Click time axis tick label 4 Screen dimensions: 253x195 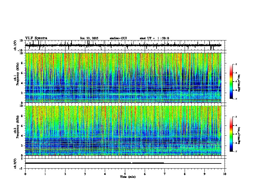105,174
